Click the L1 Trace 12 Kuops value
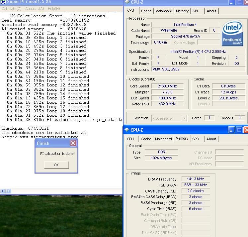Image resolution: width=248 pixels, height=237 pixels. [x=228, y=92]
